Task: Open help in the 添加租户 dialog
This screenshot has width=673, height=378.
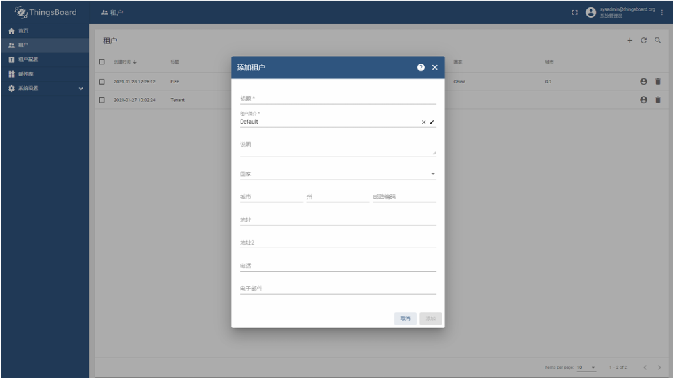Action: point(421,68)
